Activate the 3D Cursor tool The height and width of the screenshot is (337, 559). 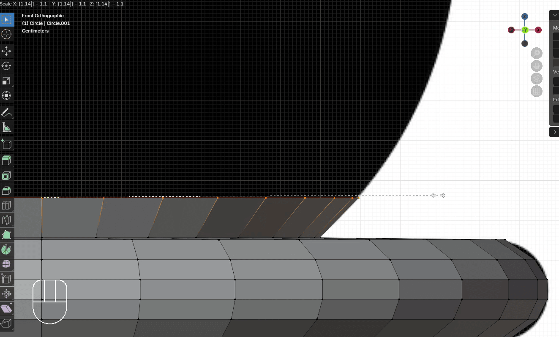[x=6, y=35]
